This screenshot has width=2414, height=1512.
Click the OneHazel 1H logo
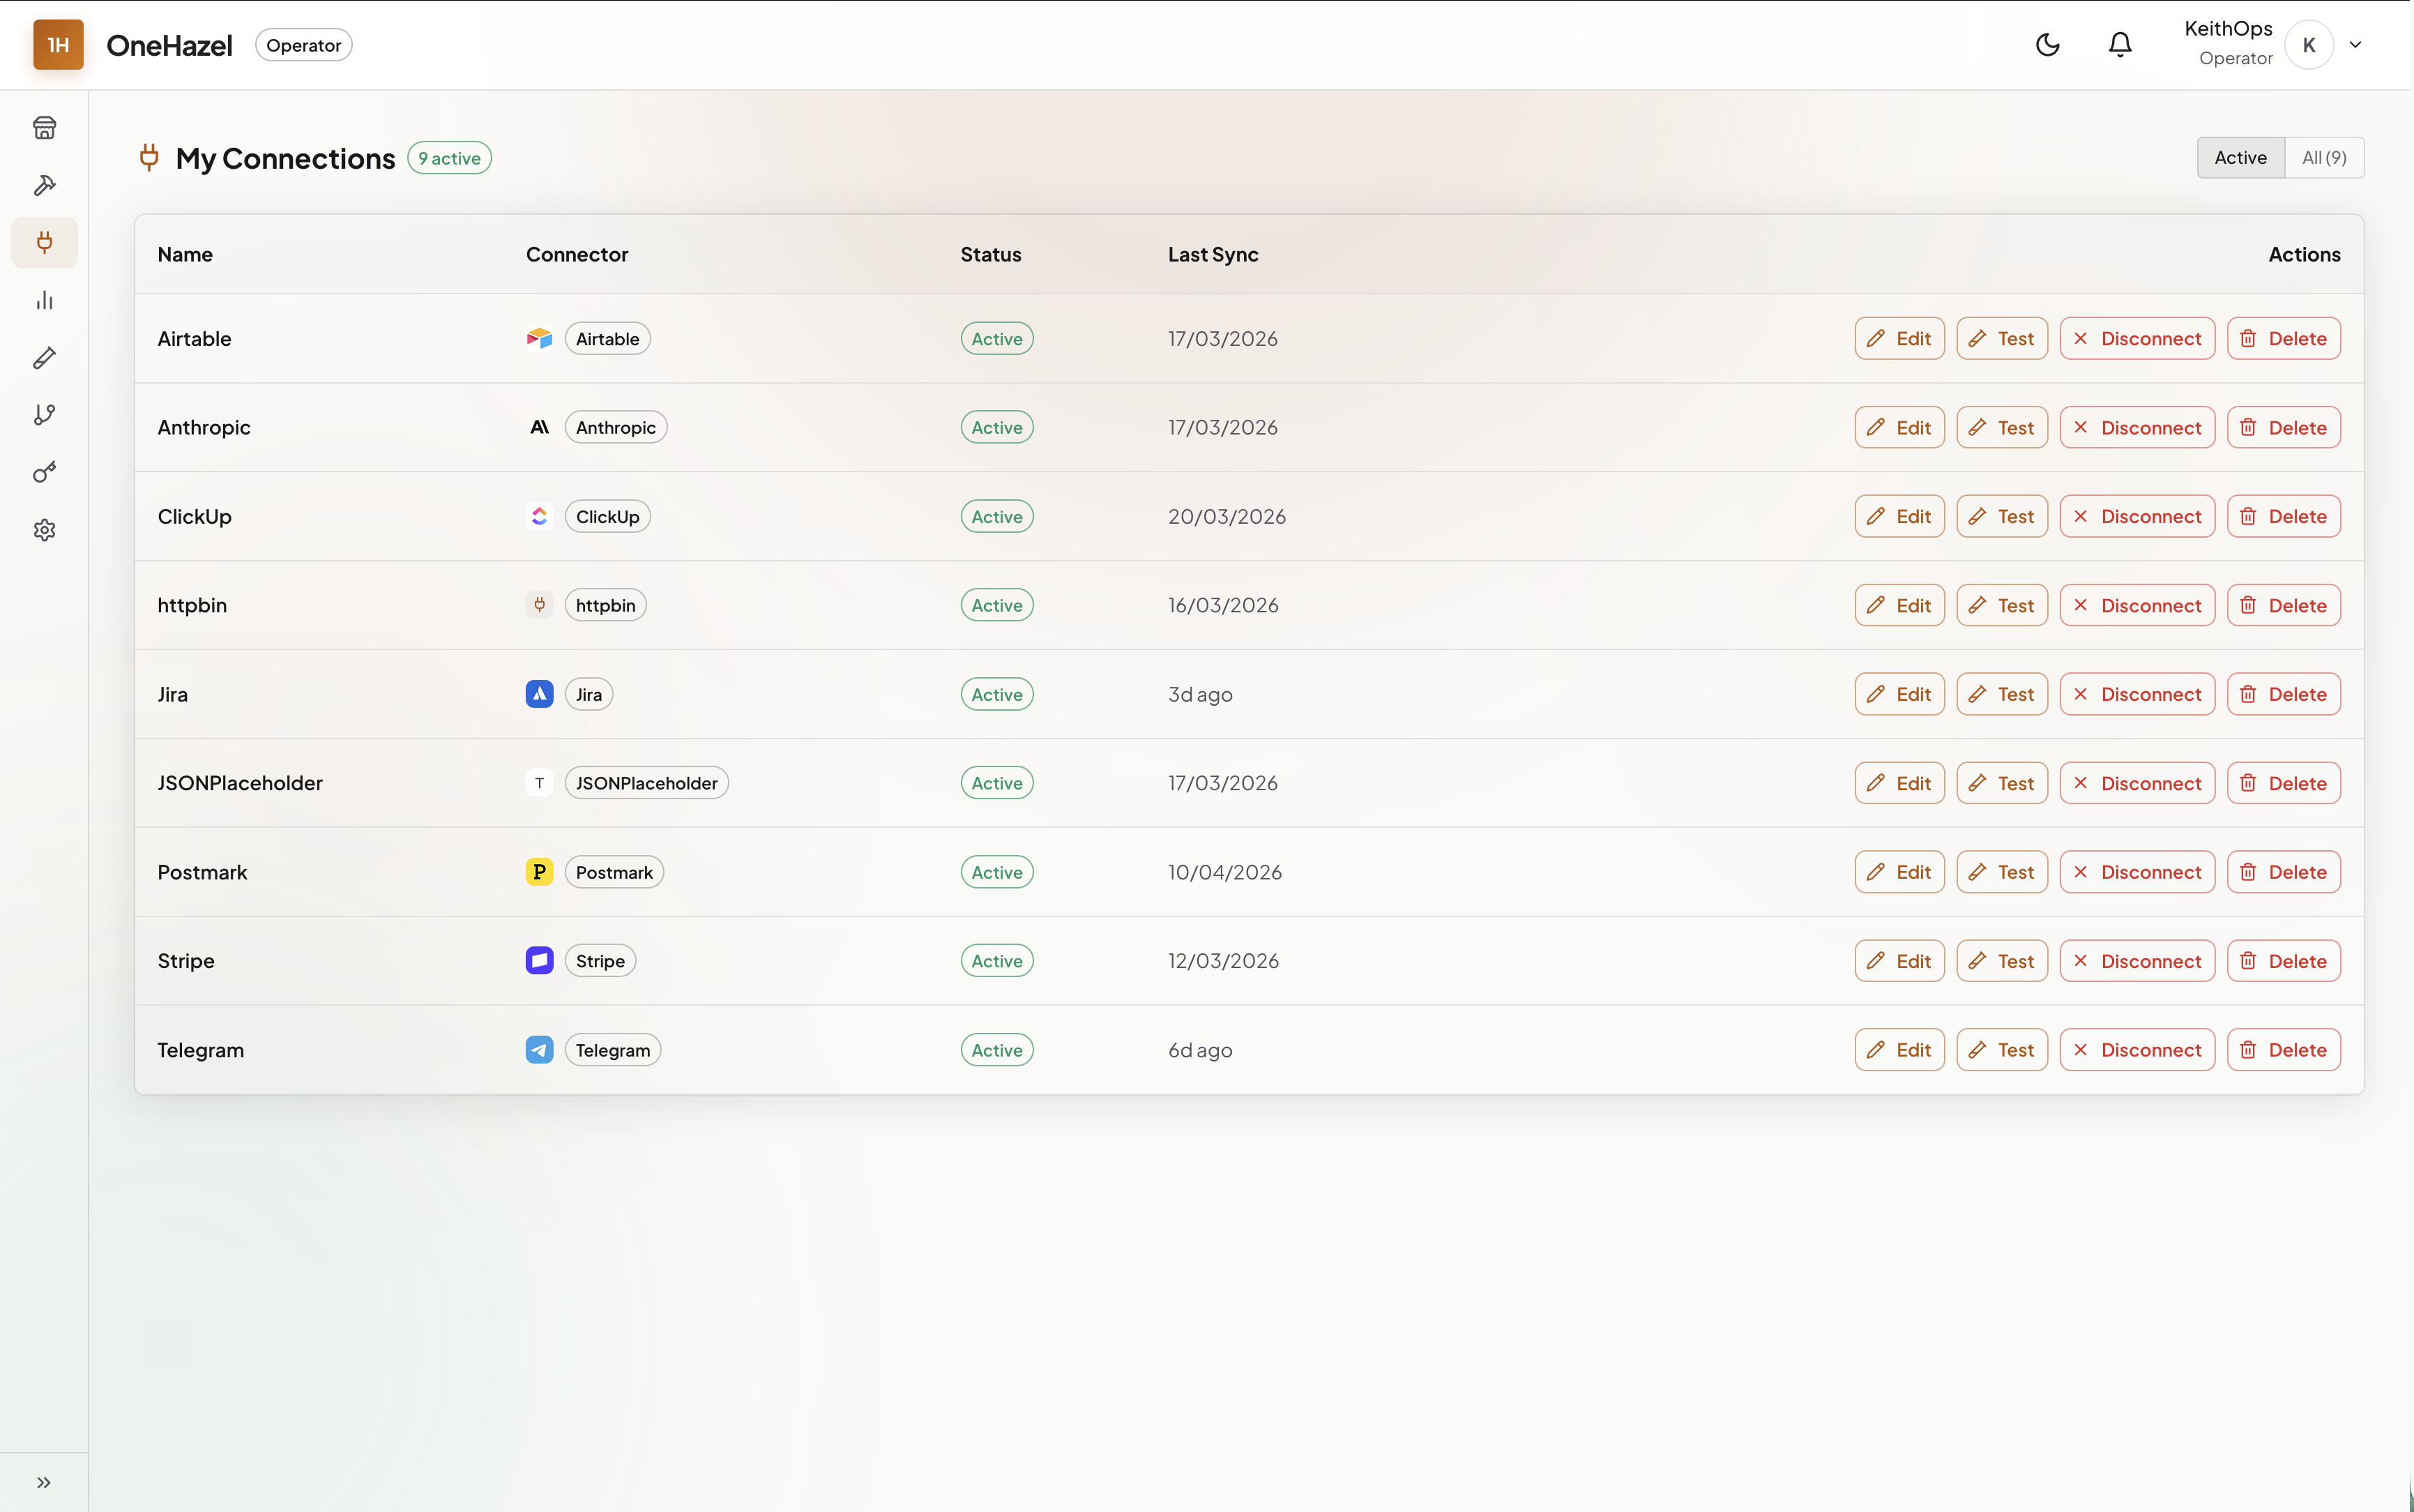coord(58,45)
